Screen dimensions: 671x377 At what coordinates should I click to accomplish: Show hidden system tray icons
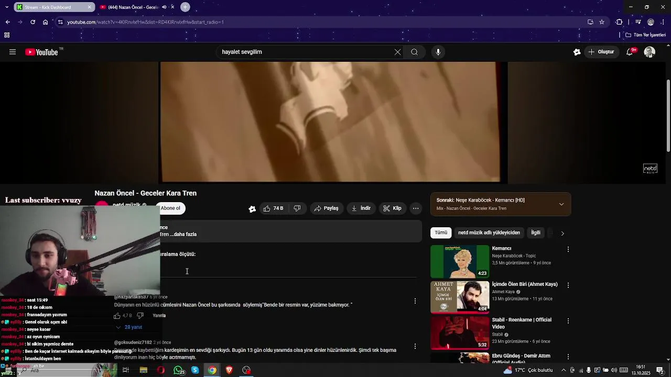pyautogui.click(x=564, y=370)
